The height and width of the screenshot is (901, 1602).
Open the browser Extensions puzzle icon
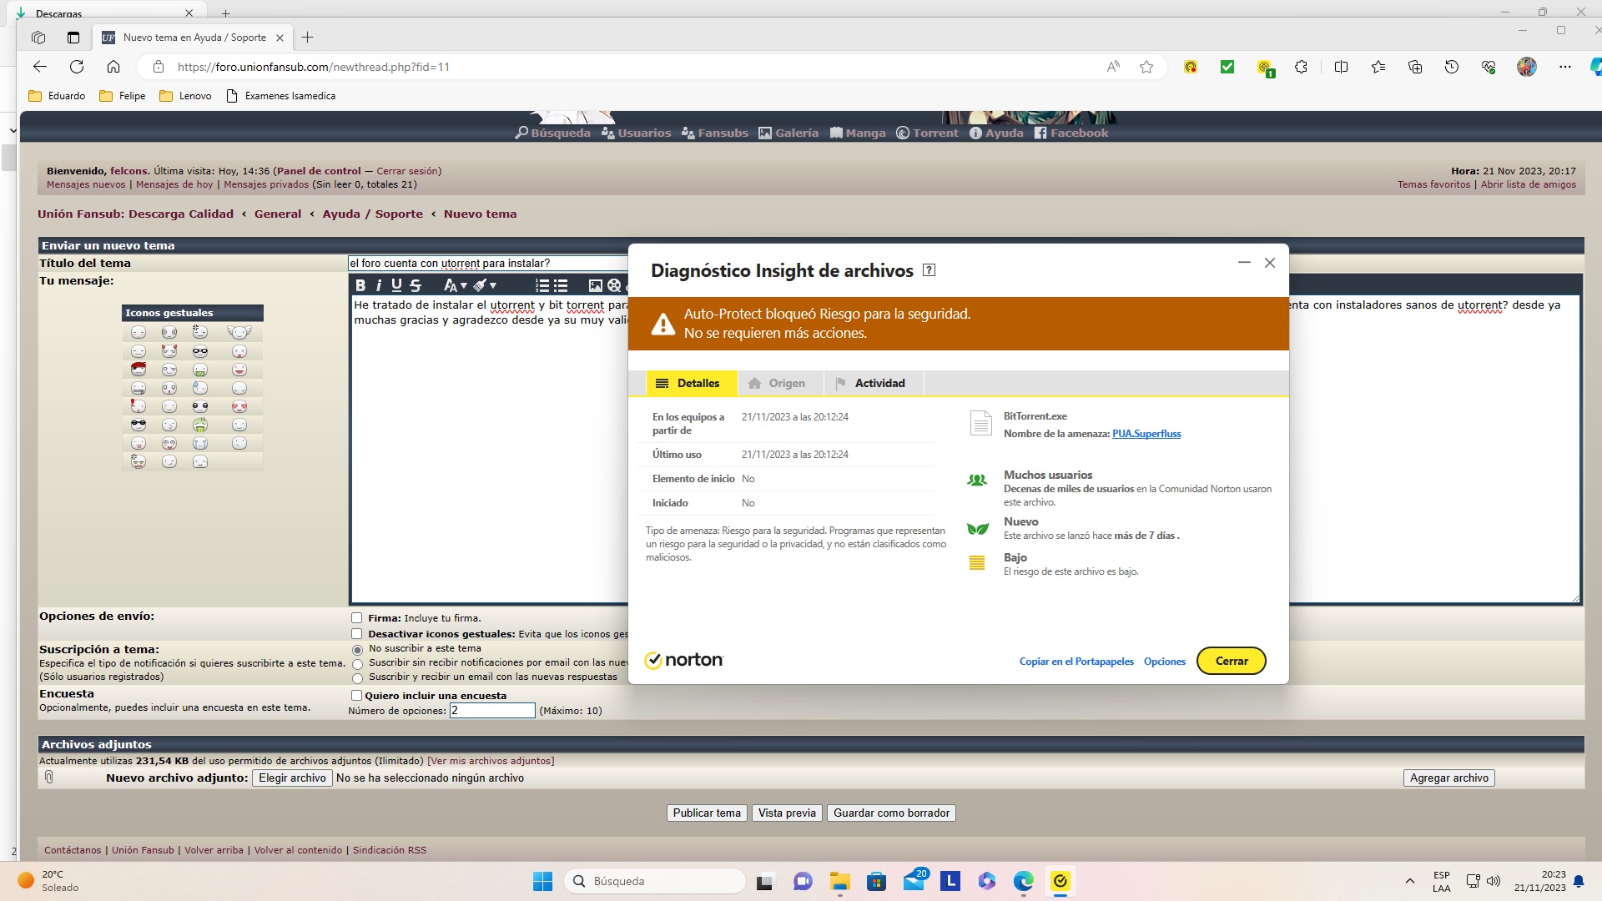coord(1301,67)
